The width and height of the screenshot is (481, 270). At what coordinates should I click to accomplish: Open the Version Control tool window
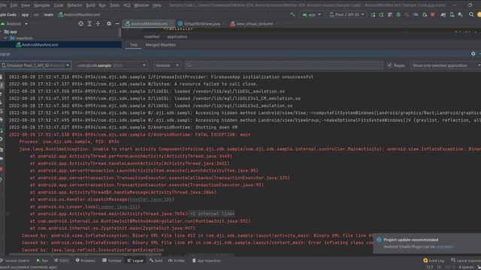15,261
